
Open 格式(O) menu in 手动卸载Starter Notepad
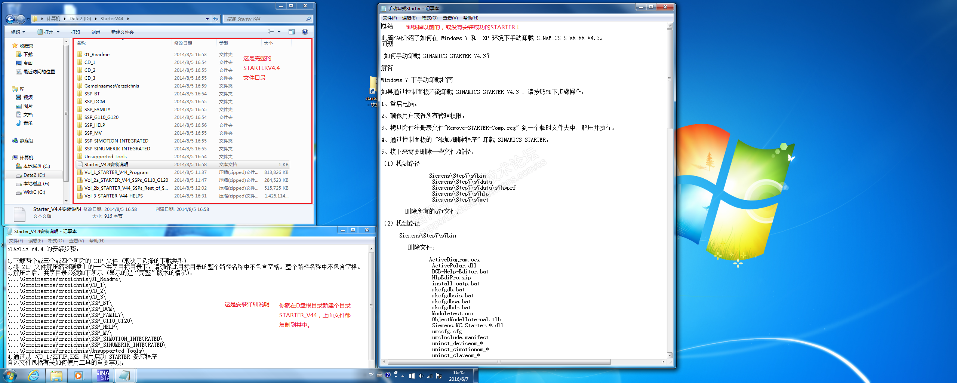click(x=430, y=18)
